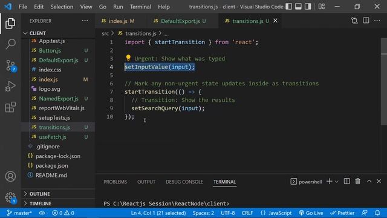Open the Help menu
The width and height of the screenshot is (387, 218).
[x=164, y=7]
